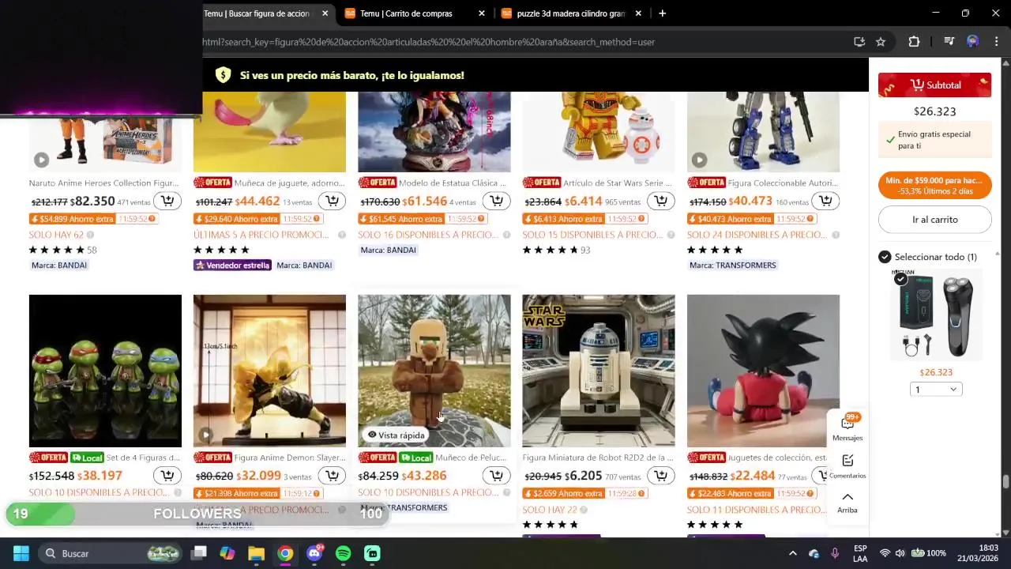
Task: Play video on the Transformers figure thumbnail
Action: point(699,160)
